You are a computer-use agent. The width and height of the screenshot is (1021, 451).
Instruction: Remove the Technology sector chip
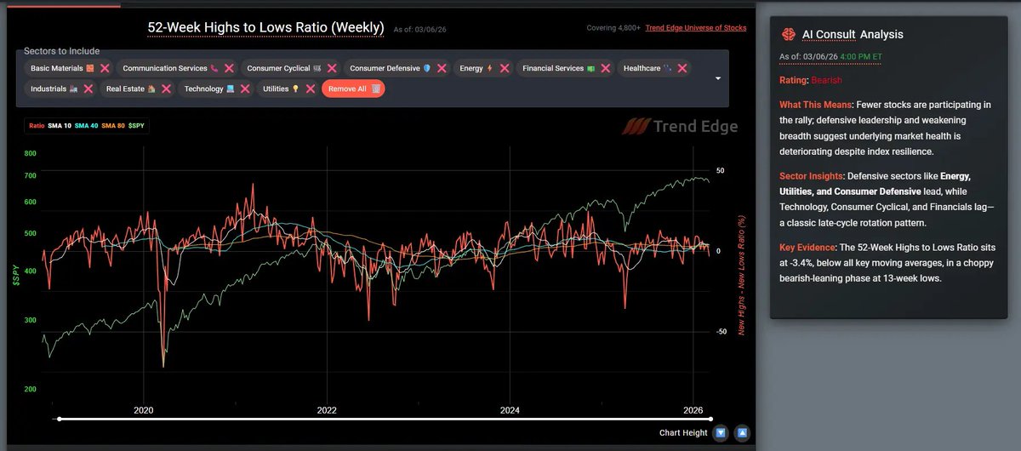point(244,88)
